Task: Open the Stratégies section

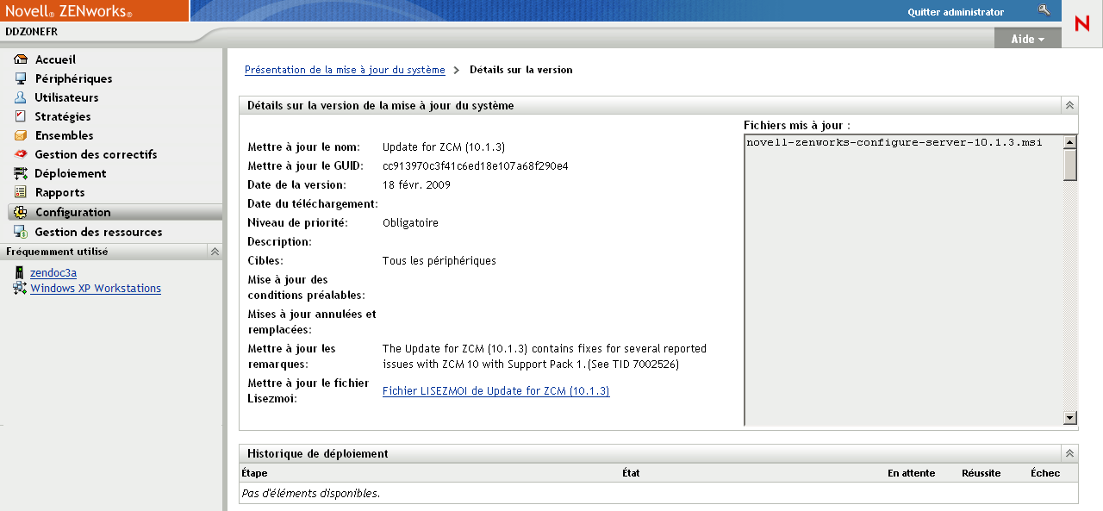Action: pyautogui.click(x=63, y=116)
